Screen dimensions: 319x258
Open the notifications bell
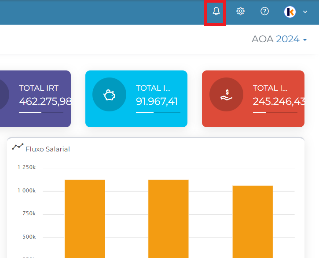216,11
